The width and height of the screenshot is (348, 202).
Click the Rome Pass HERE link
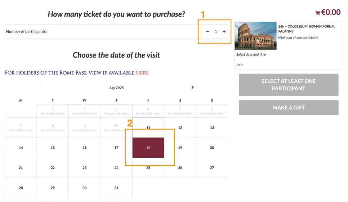[142, 73]
